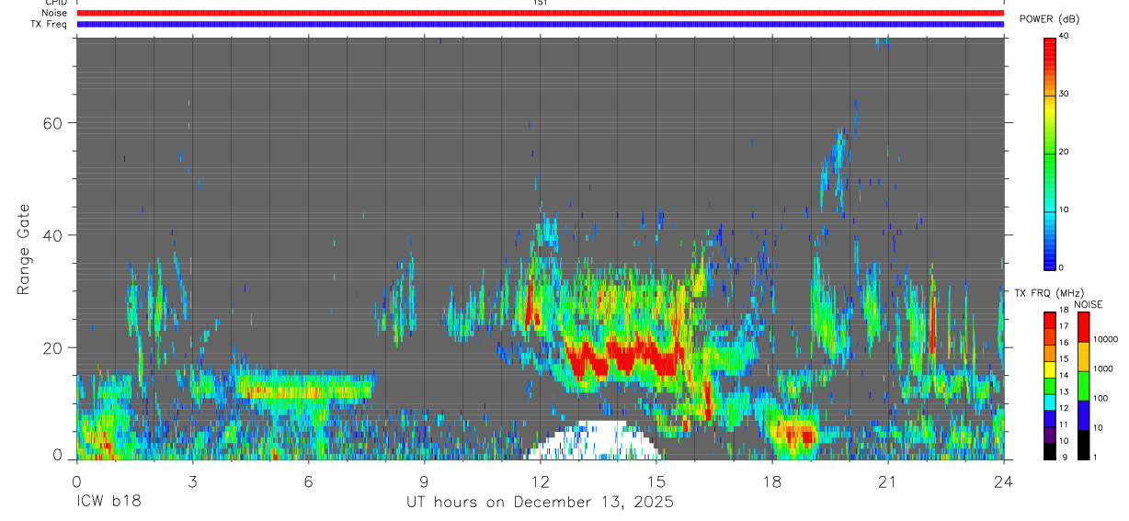Click the POWER (dB) rainbow color scale
1129x521 pixels.
click(x=1050, y=153)
